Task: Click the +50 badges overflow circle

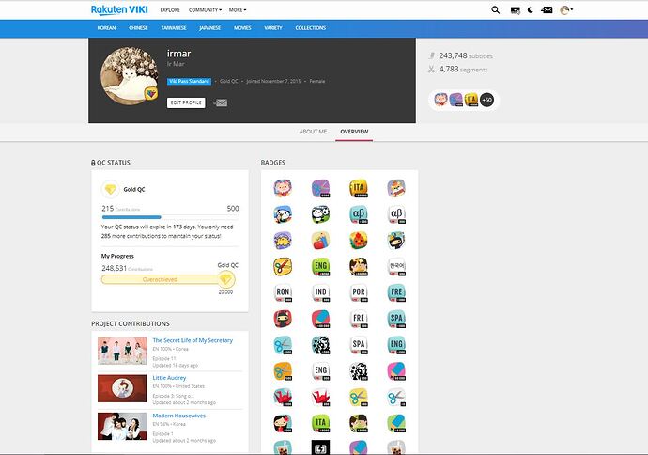Action: (x=486, y=99)
